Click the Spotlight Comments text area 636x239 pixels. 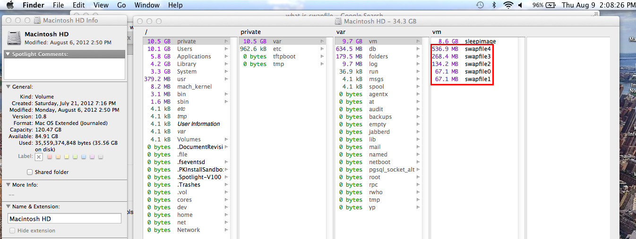pos(65,69)
